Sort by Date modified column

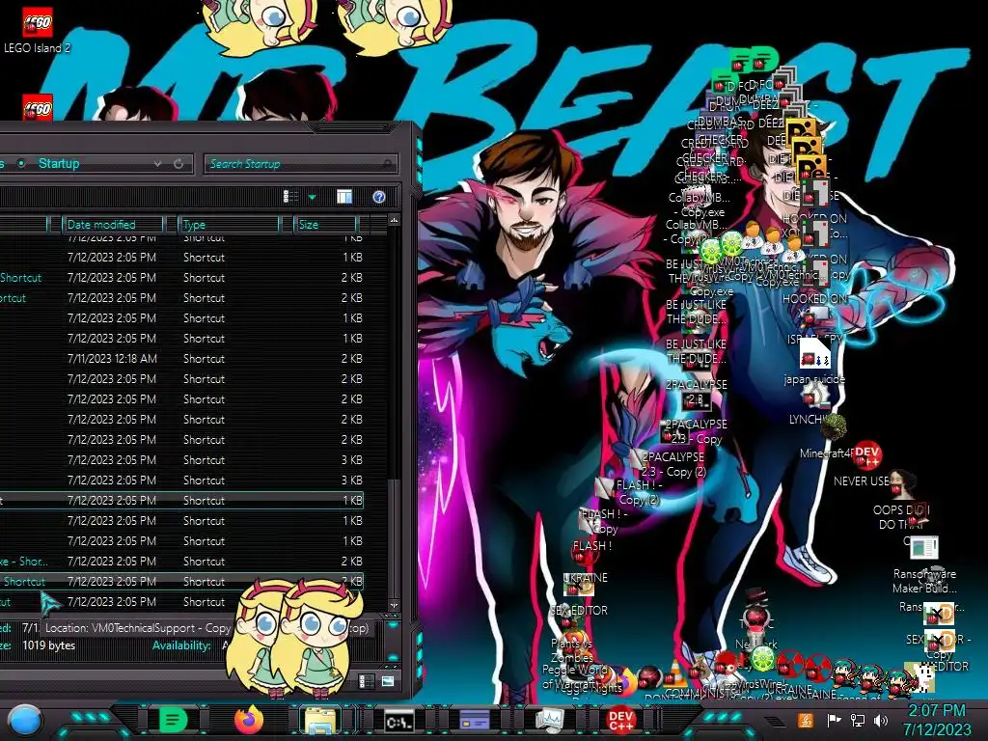click(114, 224)
